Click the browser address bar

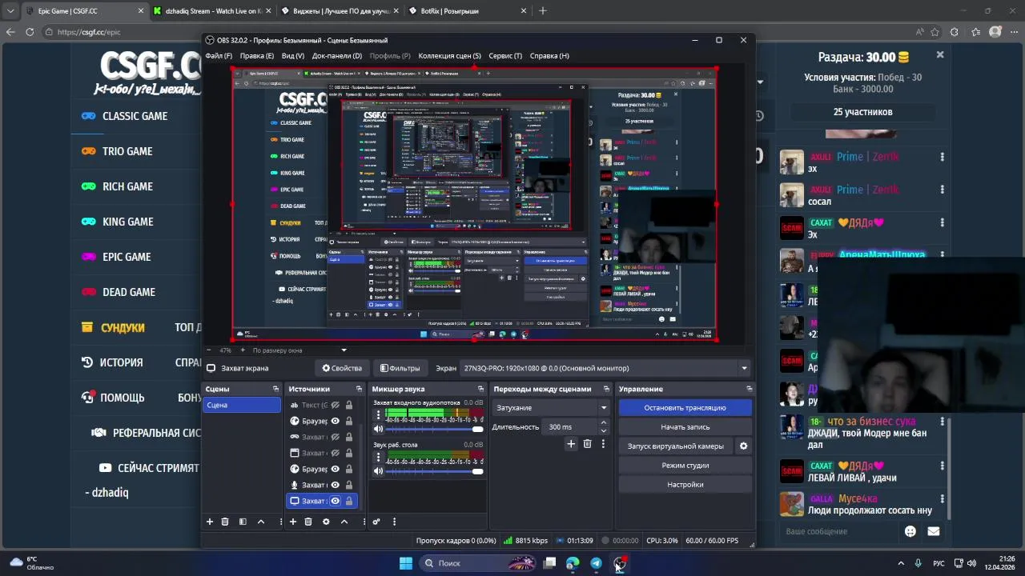click(x=472, y=32)
